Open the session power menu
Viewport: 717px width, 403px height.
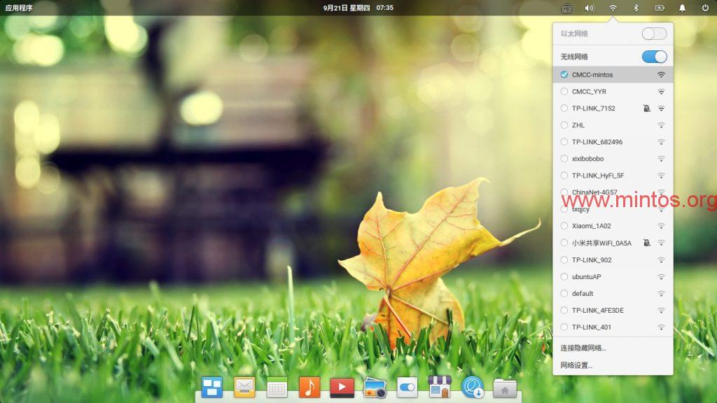pos(705,8)
